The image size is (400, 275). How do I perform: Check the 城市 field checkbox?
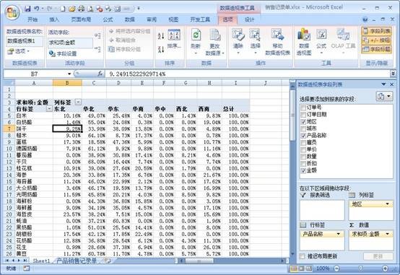(303, 128)
